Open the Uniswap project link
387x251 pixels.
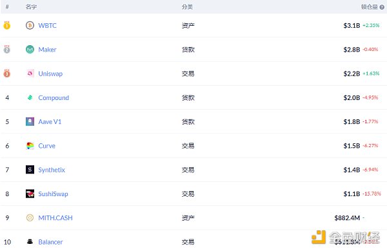tap(50, 74)
